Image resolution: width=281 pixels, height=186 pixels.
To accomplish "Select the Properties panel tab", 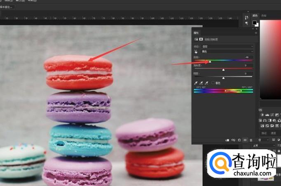I will click(196, 33).
